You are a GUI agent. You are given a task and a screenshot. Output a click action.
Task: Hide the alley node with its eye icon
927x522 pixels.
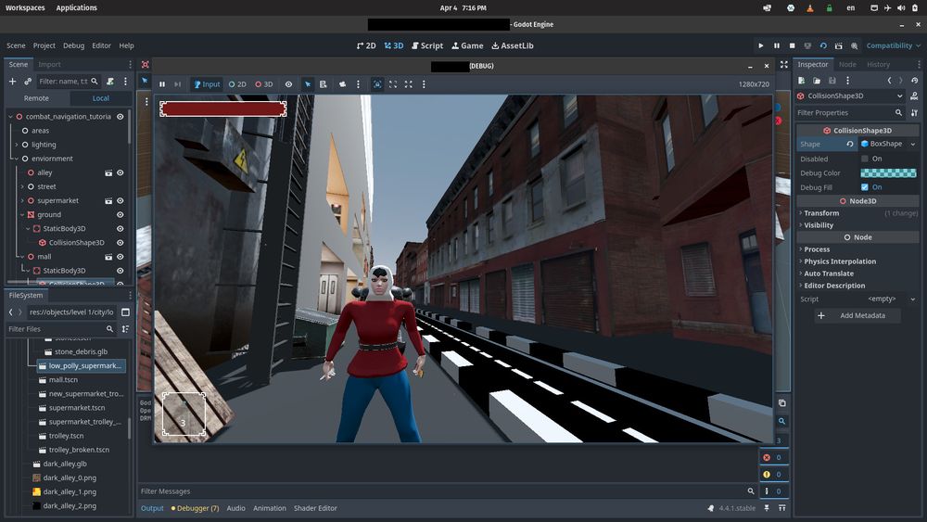point(120,172)
